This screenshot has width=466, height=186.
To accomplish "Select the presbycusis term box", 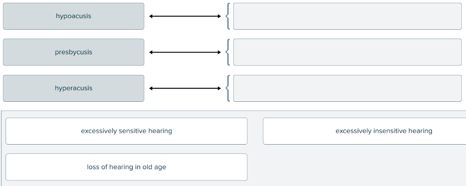I will click(74, 52).
